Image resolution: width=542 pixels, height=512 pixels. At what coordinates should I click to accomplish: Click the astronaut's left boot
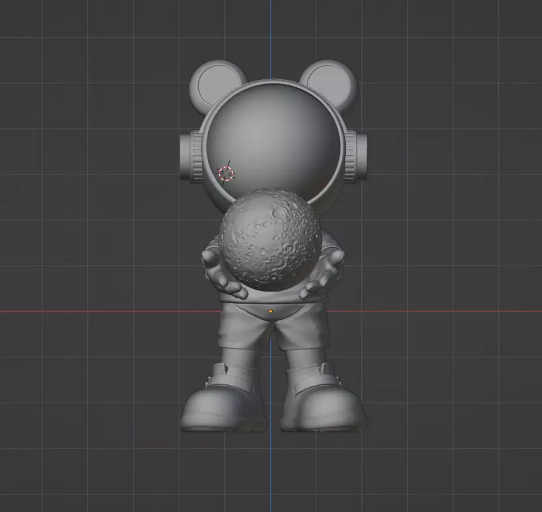tap(224, 398)
